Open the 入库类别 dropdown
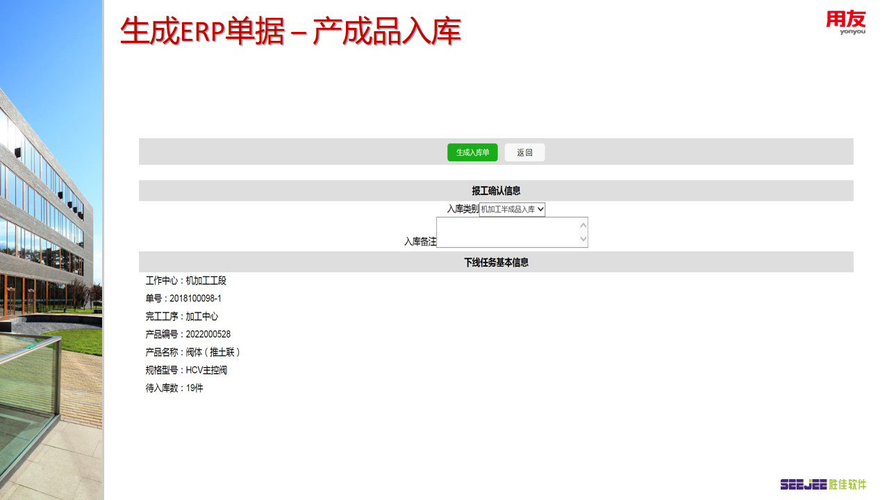The image size is (889, 500). click(512, 209)
